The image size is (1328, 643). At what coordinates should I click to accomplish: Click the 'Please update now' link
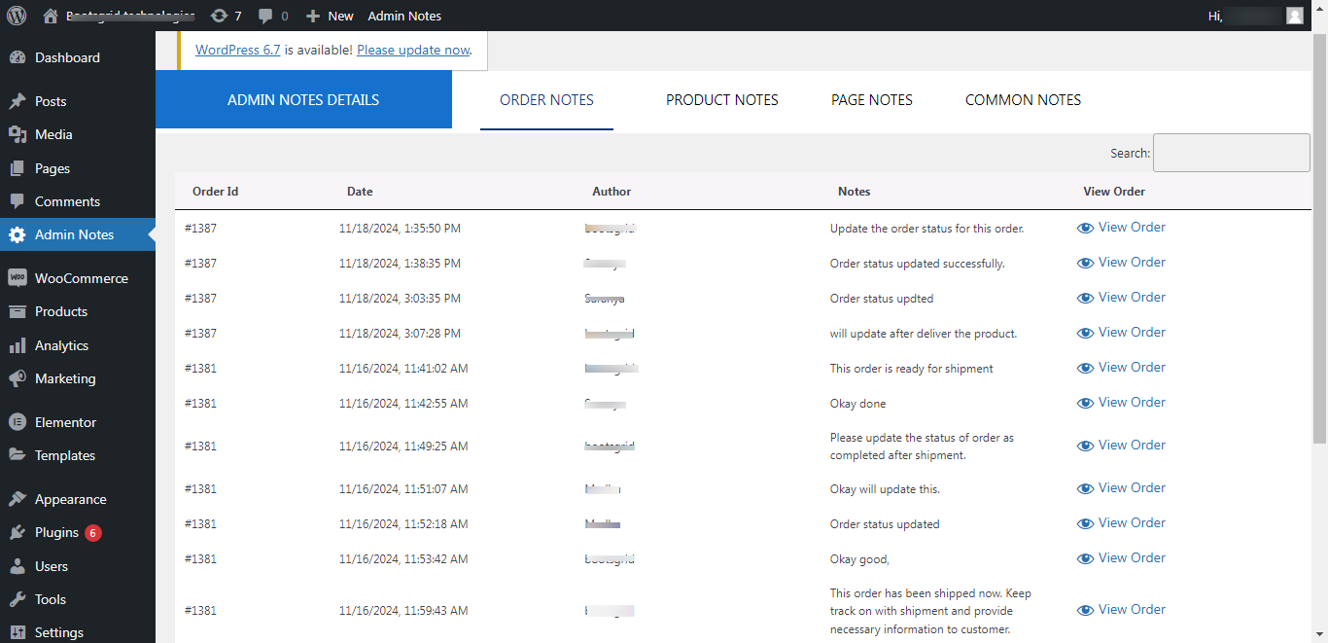point(413,50)
